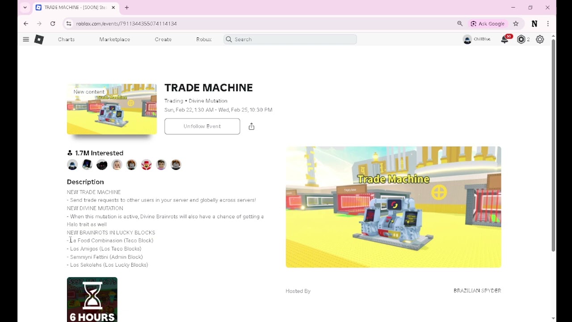
Task: Open host BRAZILIAN SPYDER link
Action: coord(477,291)
